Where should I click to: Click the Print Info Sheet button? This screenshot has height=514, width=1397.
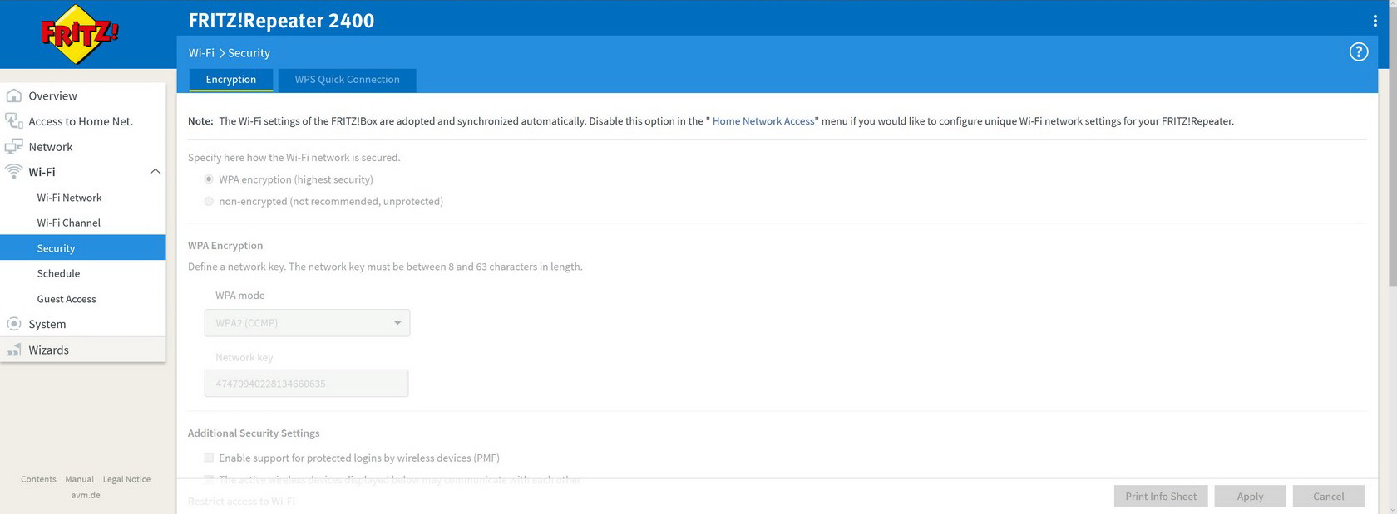[1161, 497]
